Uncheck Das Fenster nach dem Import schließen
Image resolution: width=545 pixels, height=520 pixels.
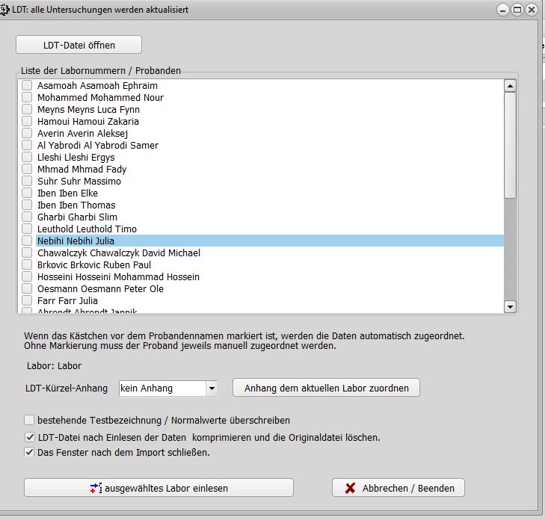pyautogui.click(x=30, y=452)
